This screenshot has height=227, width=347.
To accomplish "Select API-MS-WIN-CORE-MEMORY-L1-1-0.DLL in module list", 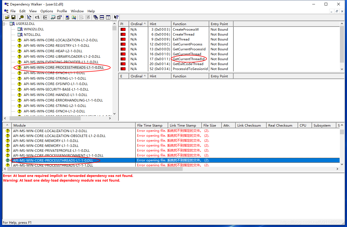I will [x=46, y=141].
